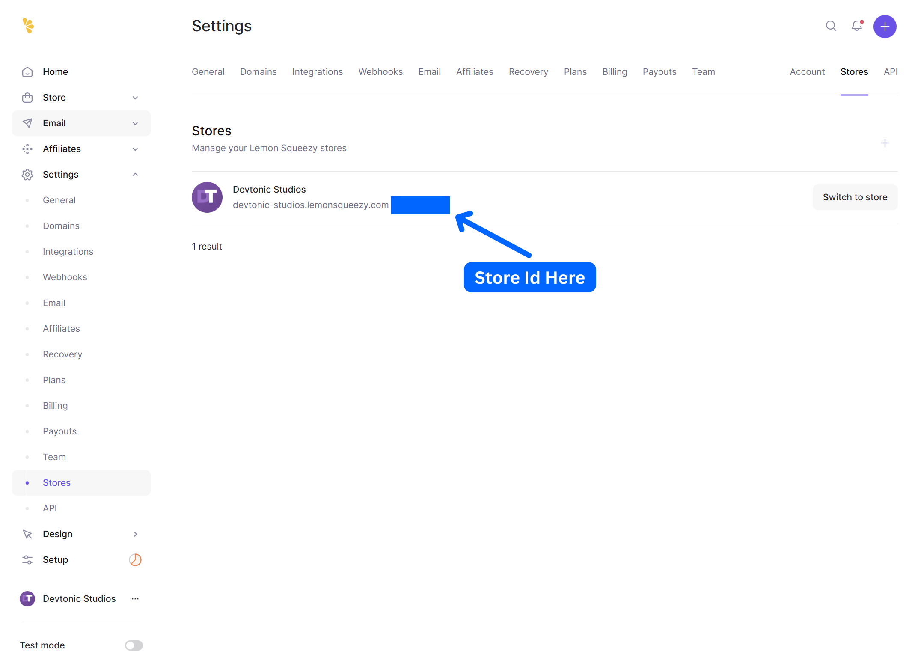Expand the Design submenu arrow

[x=135, y=534]
